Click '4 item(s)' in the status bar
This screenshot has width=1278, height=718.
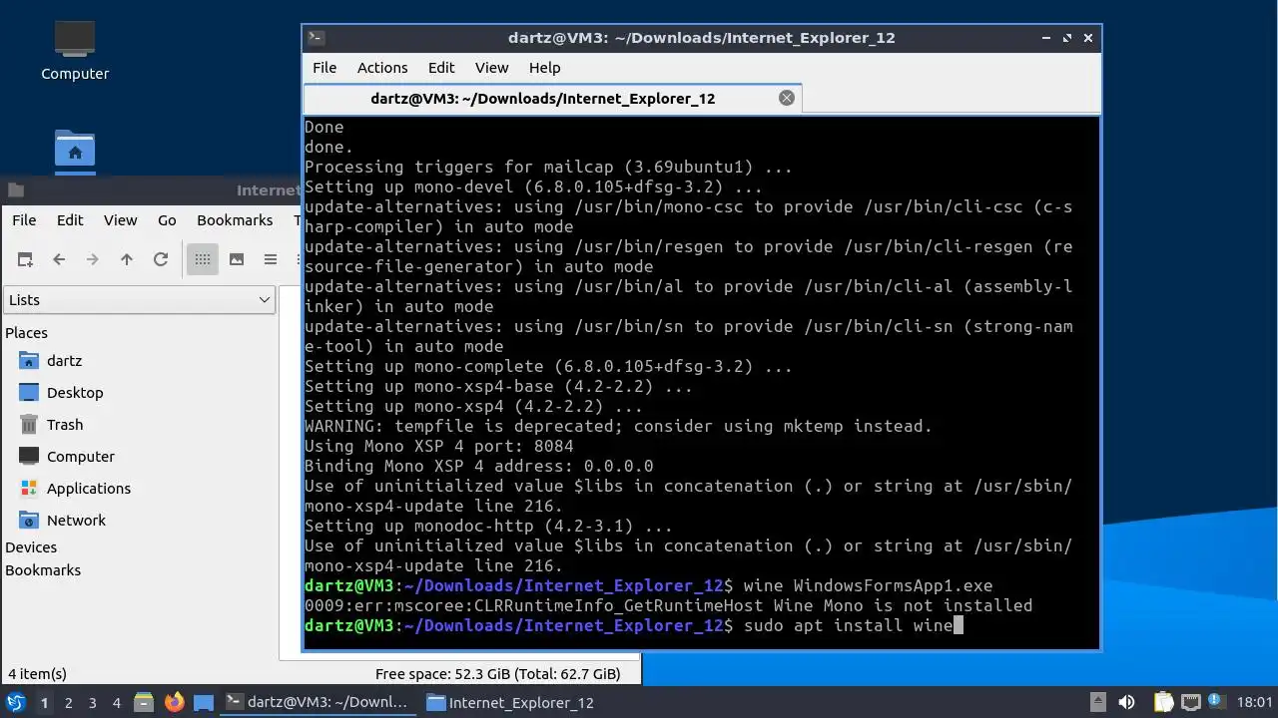pyautogui.click(x=38, y=674)
